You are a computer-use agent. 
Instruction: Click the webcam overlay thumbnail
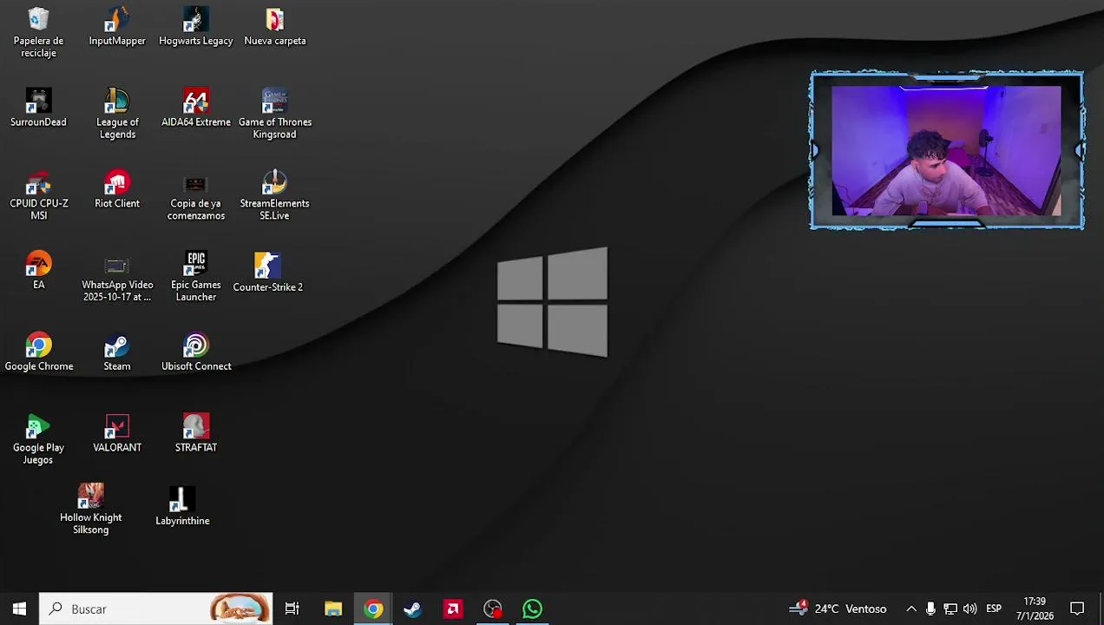pyautogui.click(x=947, y=150)
